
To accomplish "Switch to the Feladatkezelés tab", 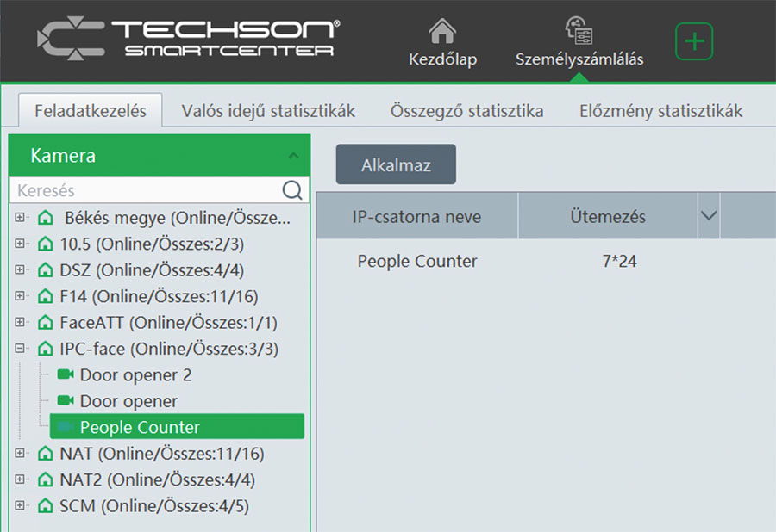I will 91,111.
